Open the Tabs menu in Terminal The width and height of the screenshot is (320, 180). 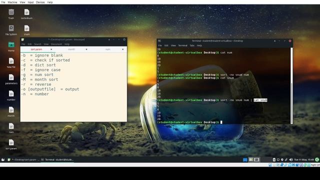point(192,45)
